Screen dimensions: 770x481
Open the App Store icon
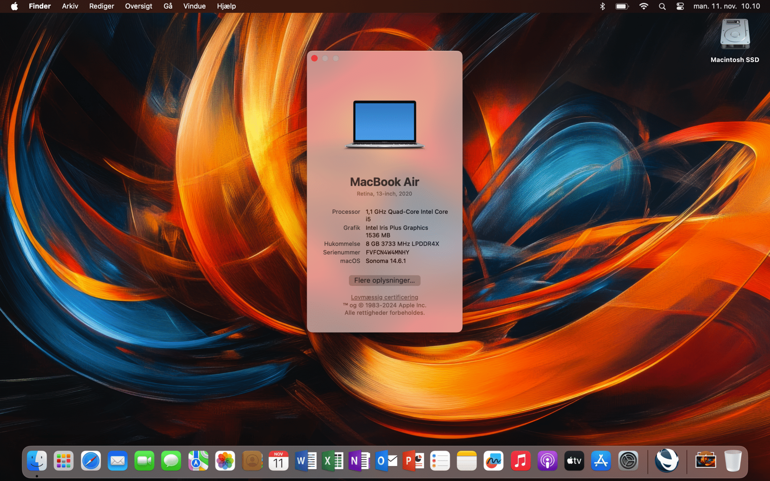(x=601, y=461)
